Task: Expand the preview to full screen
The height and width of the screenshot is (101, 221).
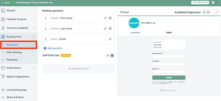Action: (x=217, y=12)
